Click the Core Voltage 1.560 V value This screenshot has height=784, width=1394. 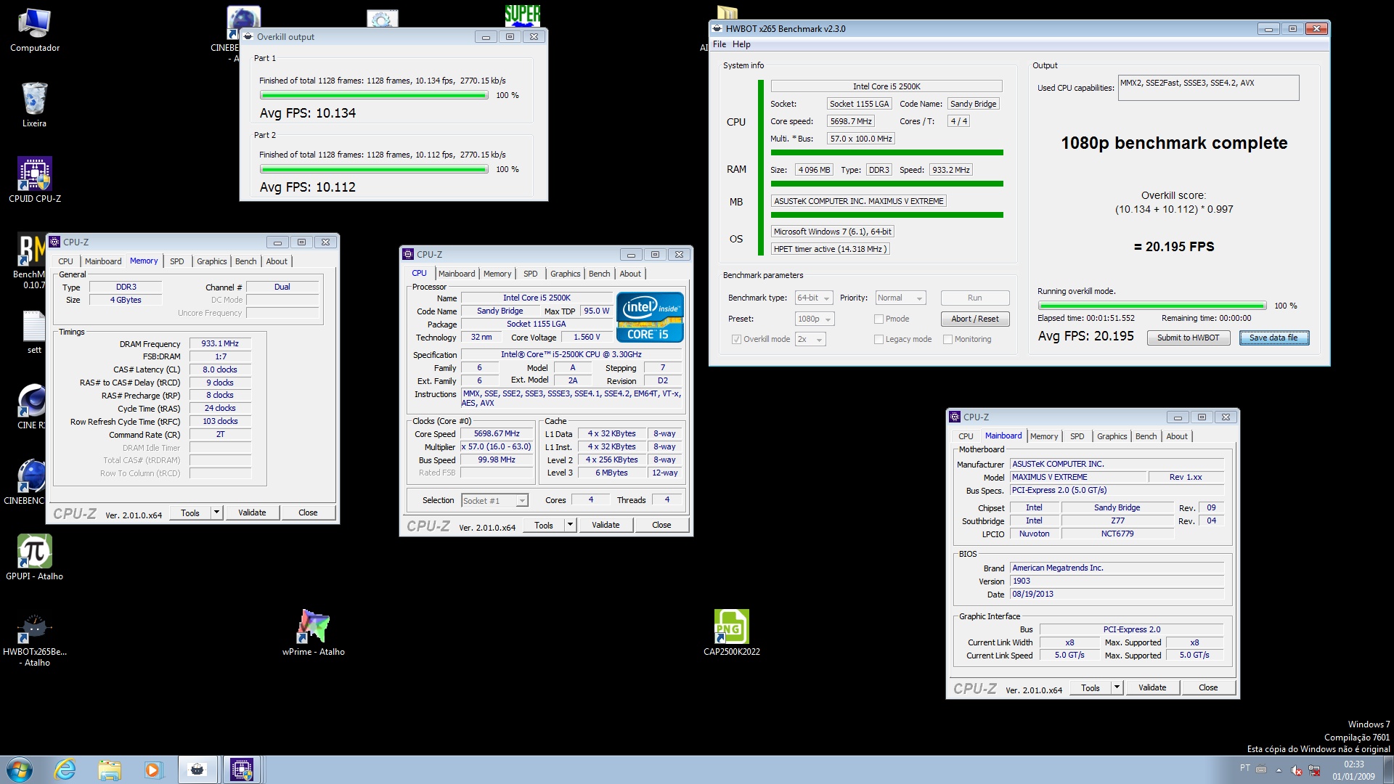(x=587, y=337)
